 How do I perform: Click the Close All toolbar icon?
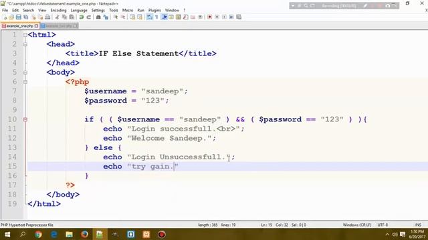[x=40, y=17]
